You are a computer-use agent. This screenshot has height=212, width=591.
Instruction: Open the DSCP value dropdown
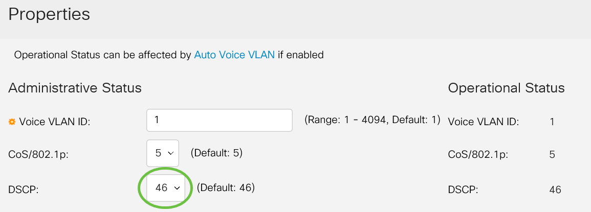pyautogui.click(x=166, y=187)
